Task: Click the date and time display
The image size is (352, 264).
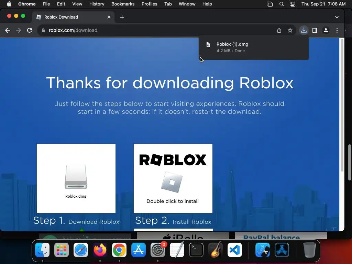Action: 323,4
